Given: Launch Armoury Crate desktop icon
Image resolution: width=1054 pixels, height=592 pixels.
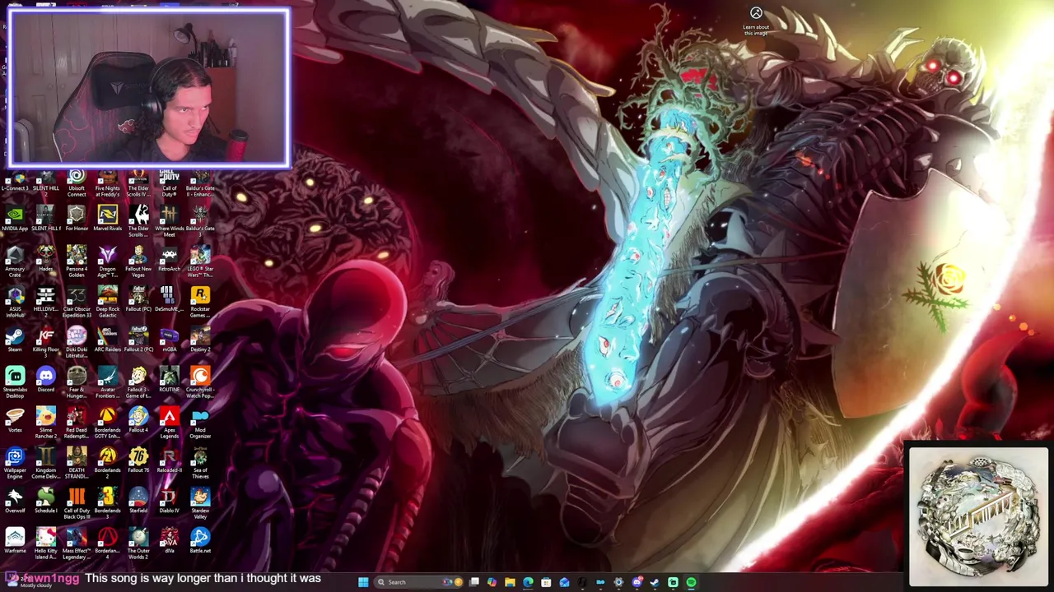Looking at the screenshot, I should [15, 262].
